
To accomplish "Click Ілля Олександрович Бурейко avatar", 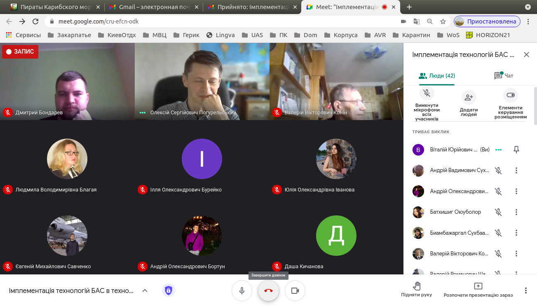I will click(x=202, y=159).
